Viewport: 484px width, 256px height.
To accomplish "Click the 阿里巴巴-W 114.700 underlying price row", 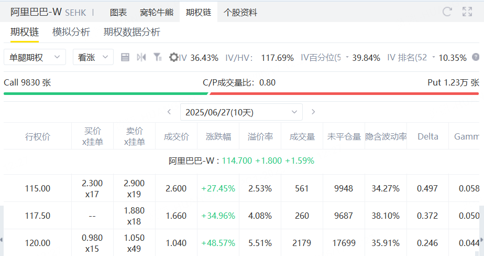I will tap(241, 161).
